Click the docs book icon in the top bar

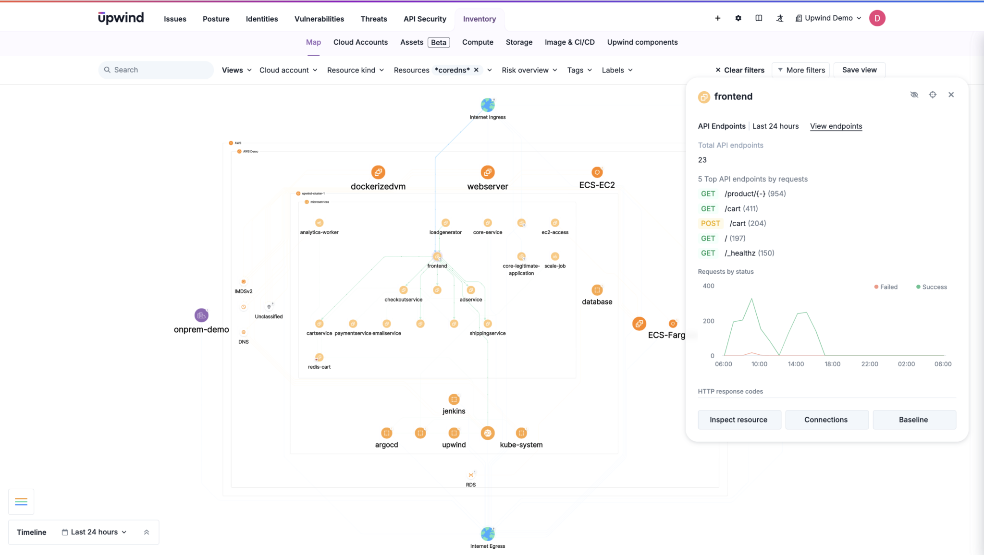point(759,18)
